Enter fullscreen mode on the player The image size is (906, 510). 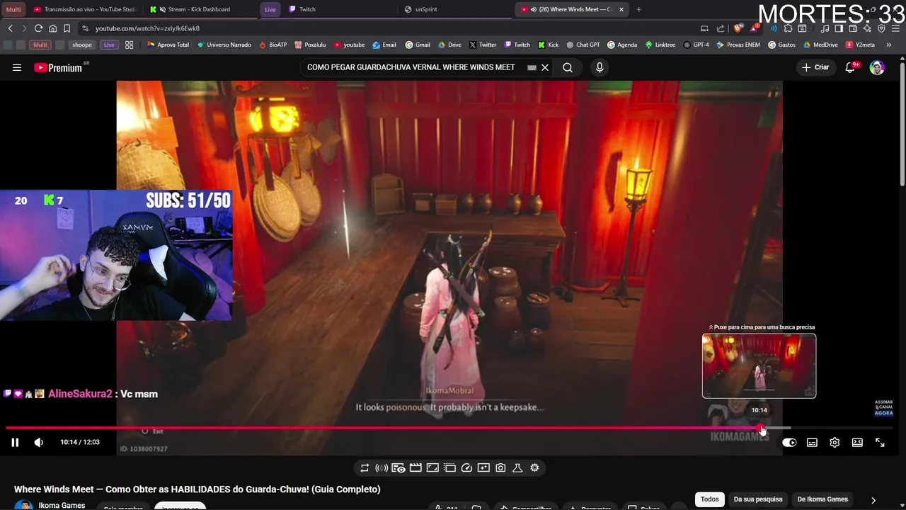pyautogui.click(x=880, y=443)
